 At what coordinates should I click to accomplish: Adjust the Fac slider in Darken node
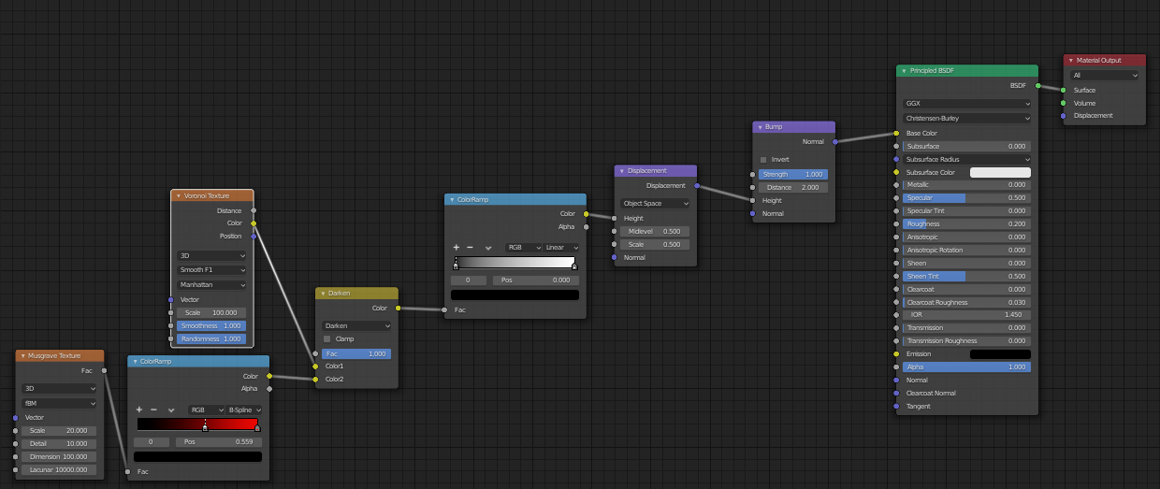(356, 354)
